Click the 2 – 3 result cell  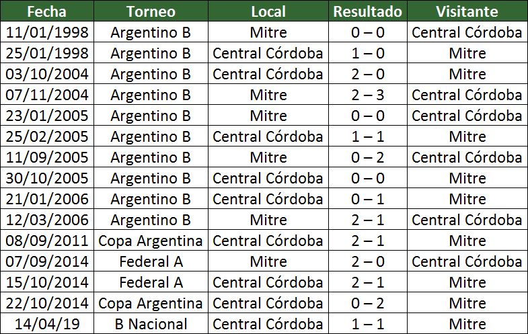point(367,95)
